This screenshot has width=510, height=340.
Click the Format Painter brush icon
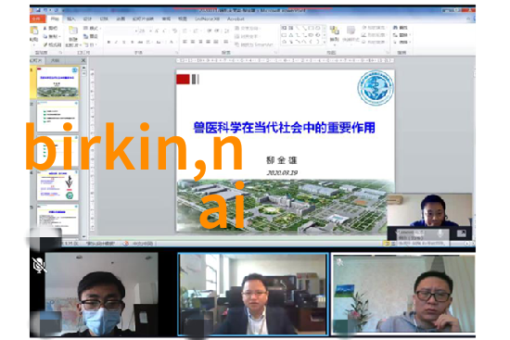pyautogui.click(x=45, y=44)
